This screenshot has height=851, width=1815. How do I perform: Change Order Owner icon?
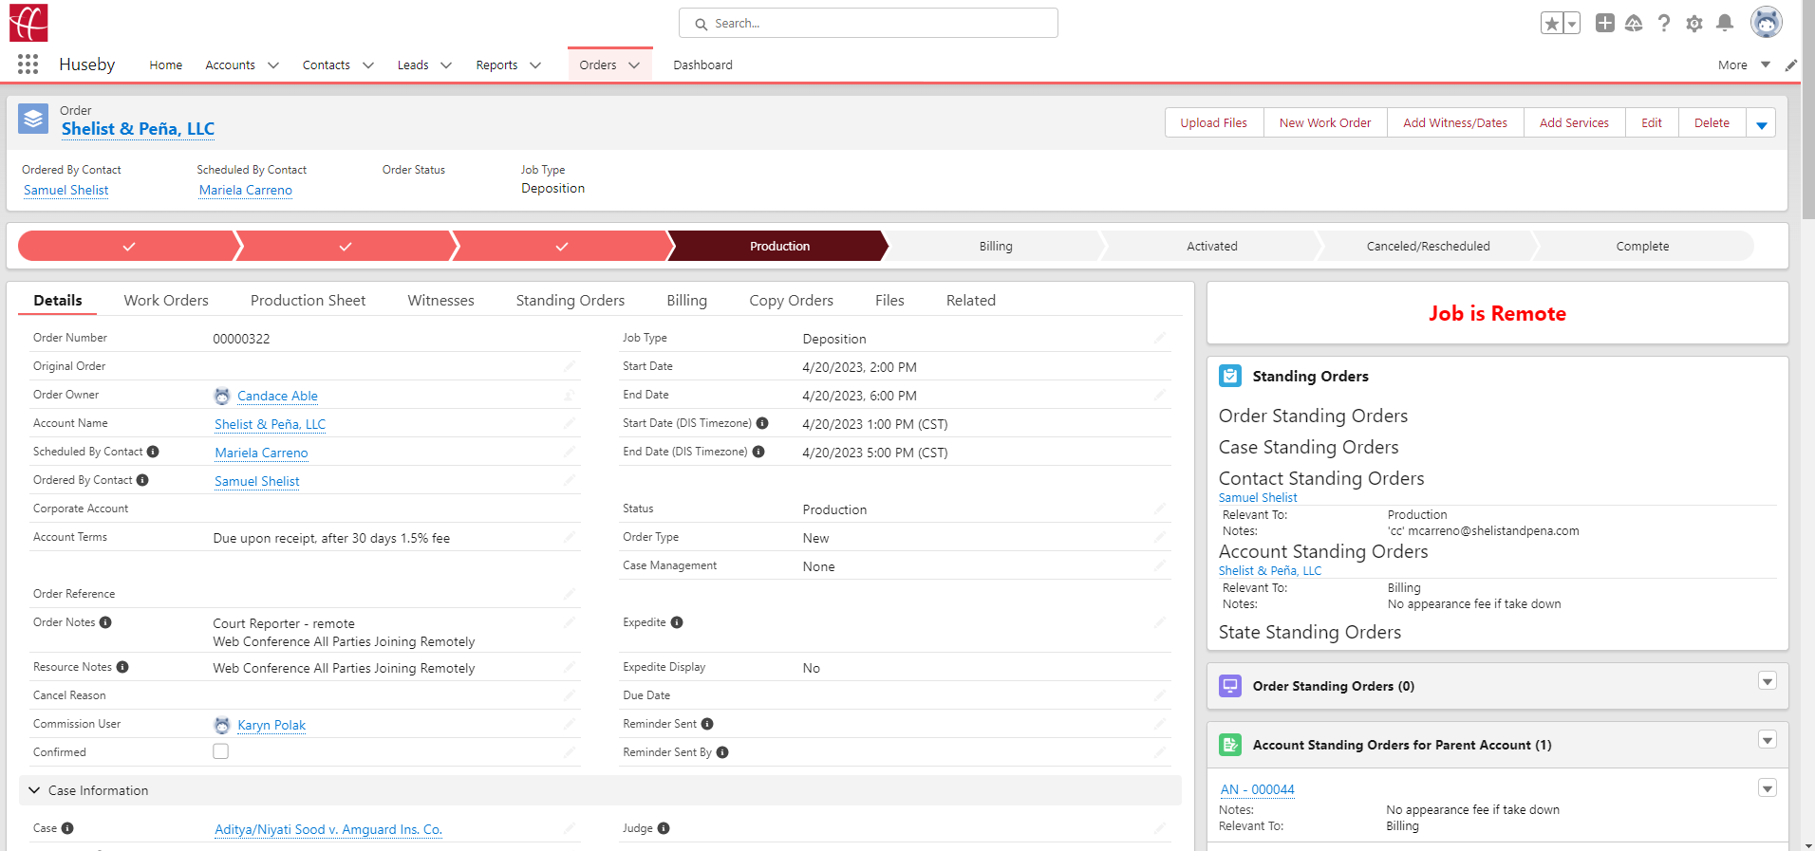click(570, 395)
